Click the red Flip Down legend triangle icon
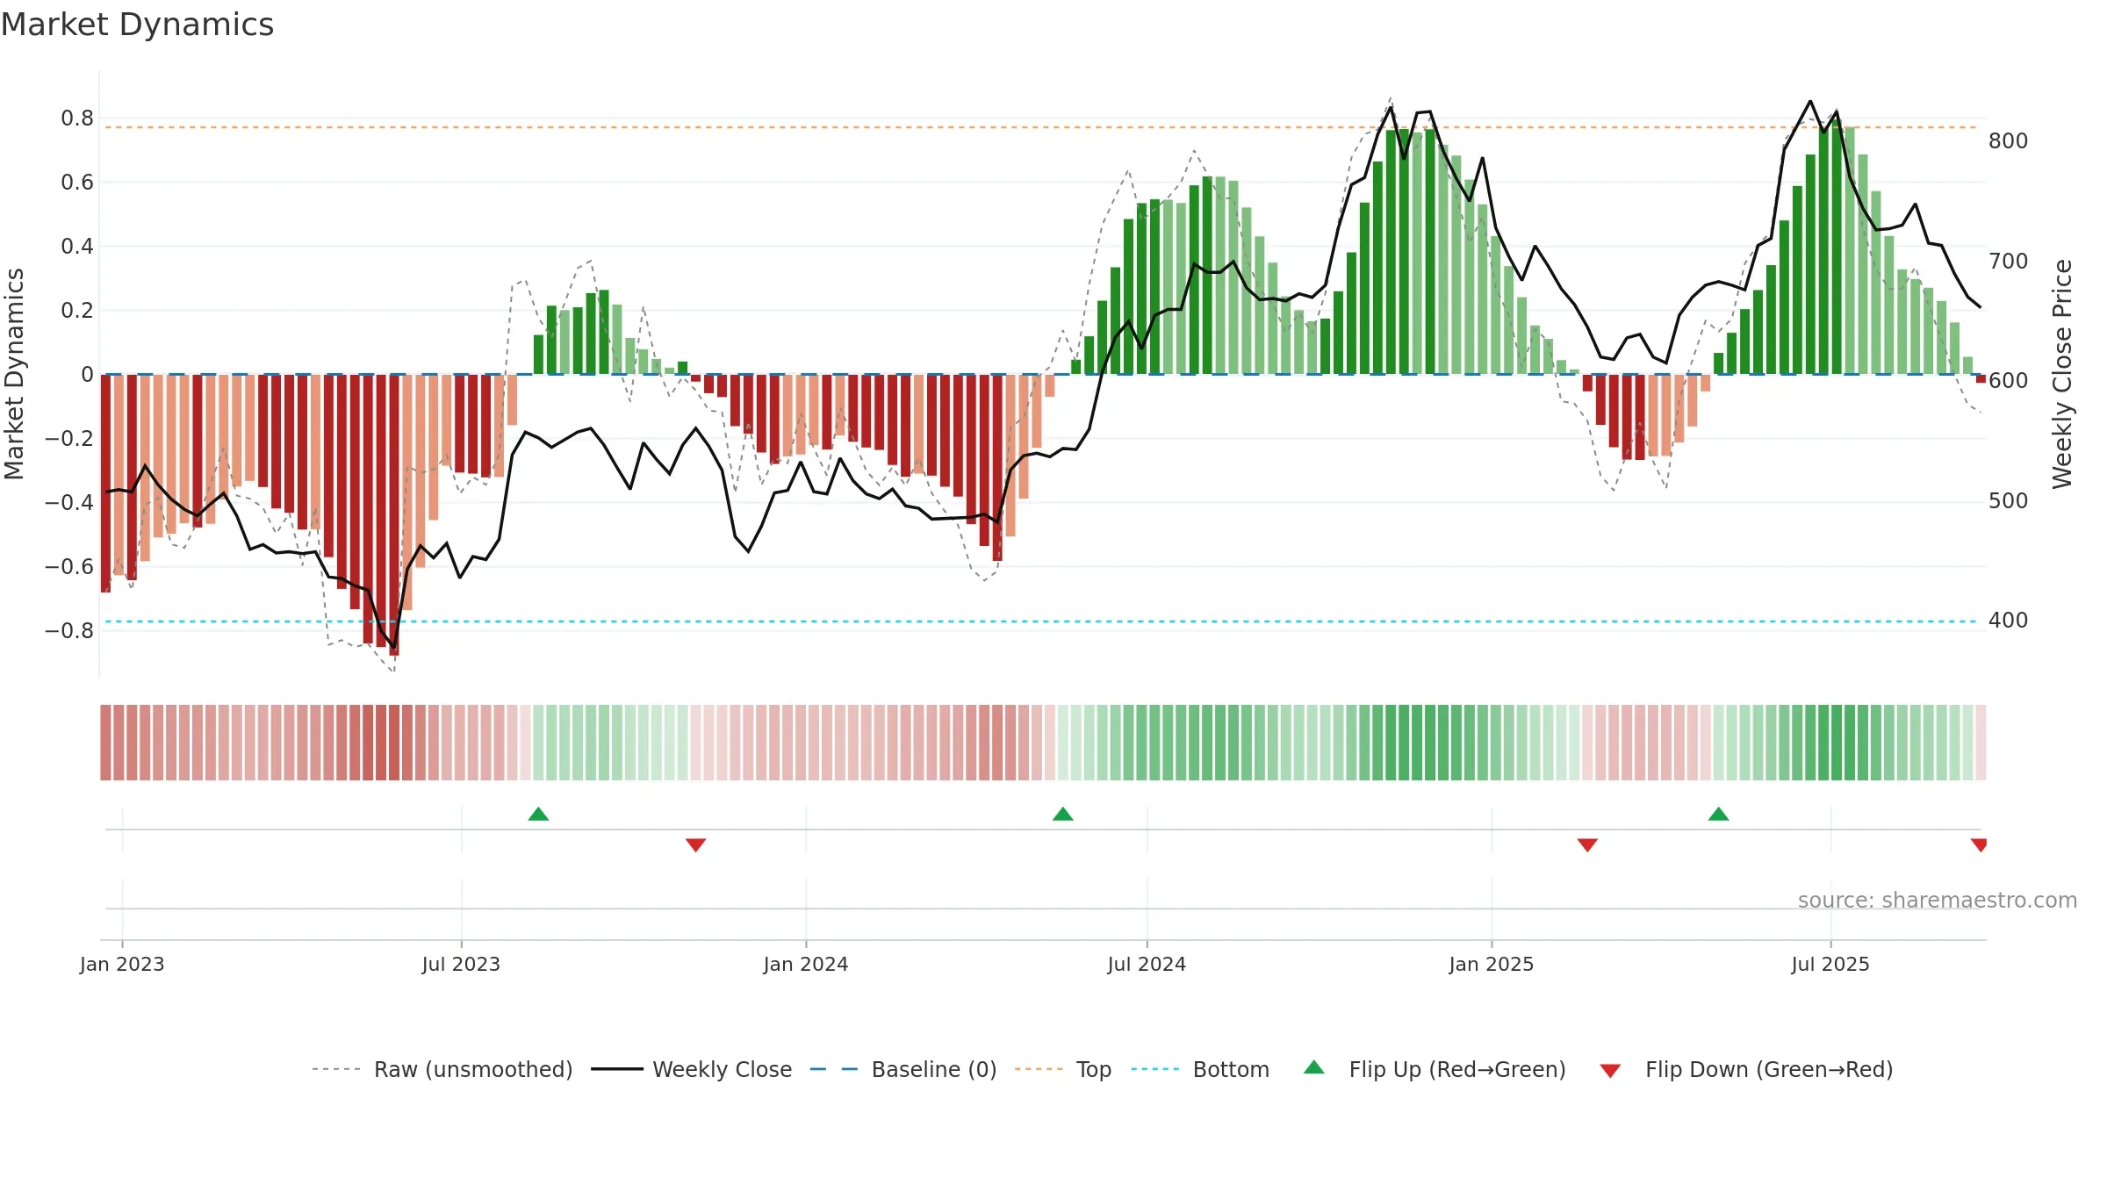This screenshot has height=1185, width=2107. [x=1610, y=1071]
